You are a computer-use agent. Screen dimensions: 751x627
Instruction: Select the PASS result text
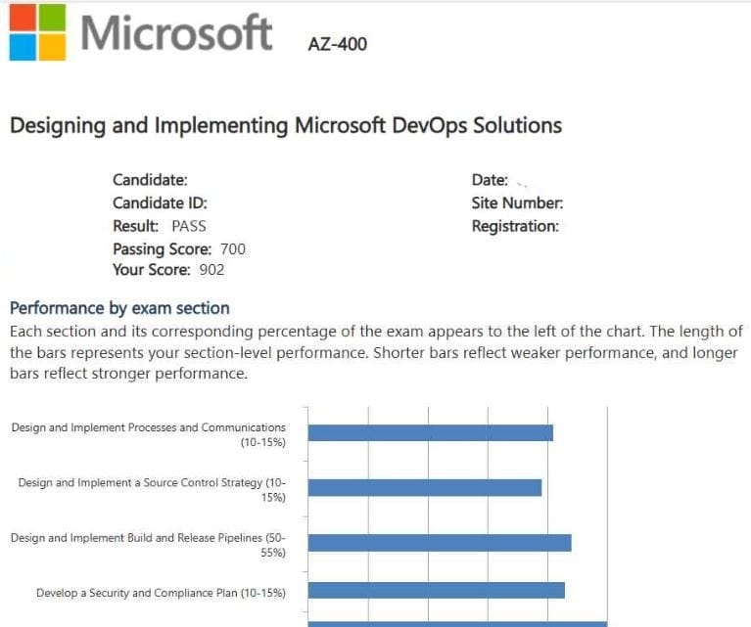point(189,226)
